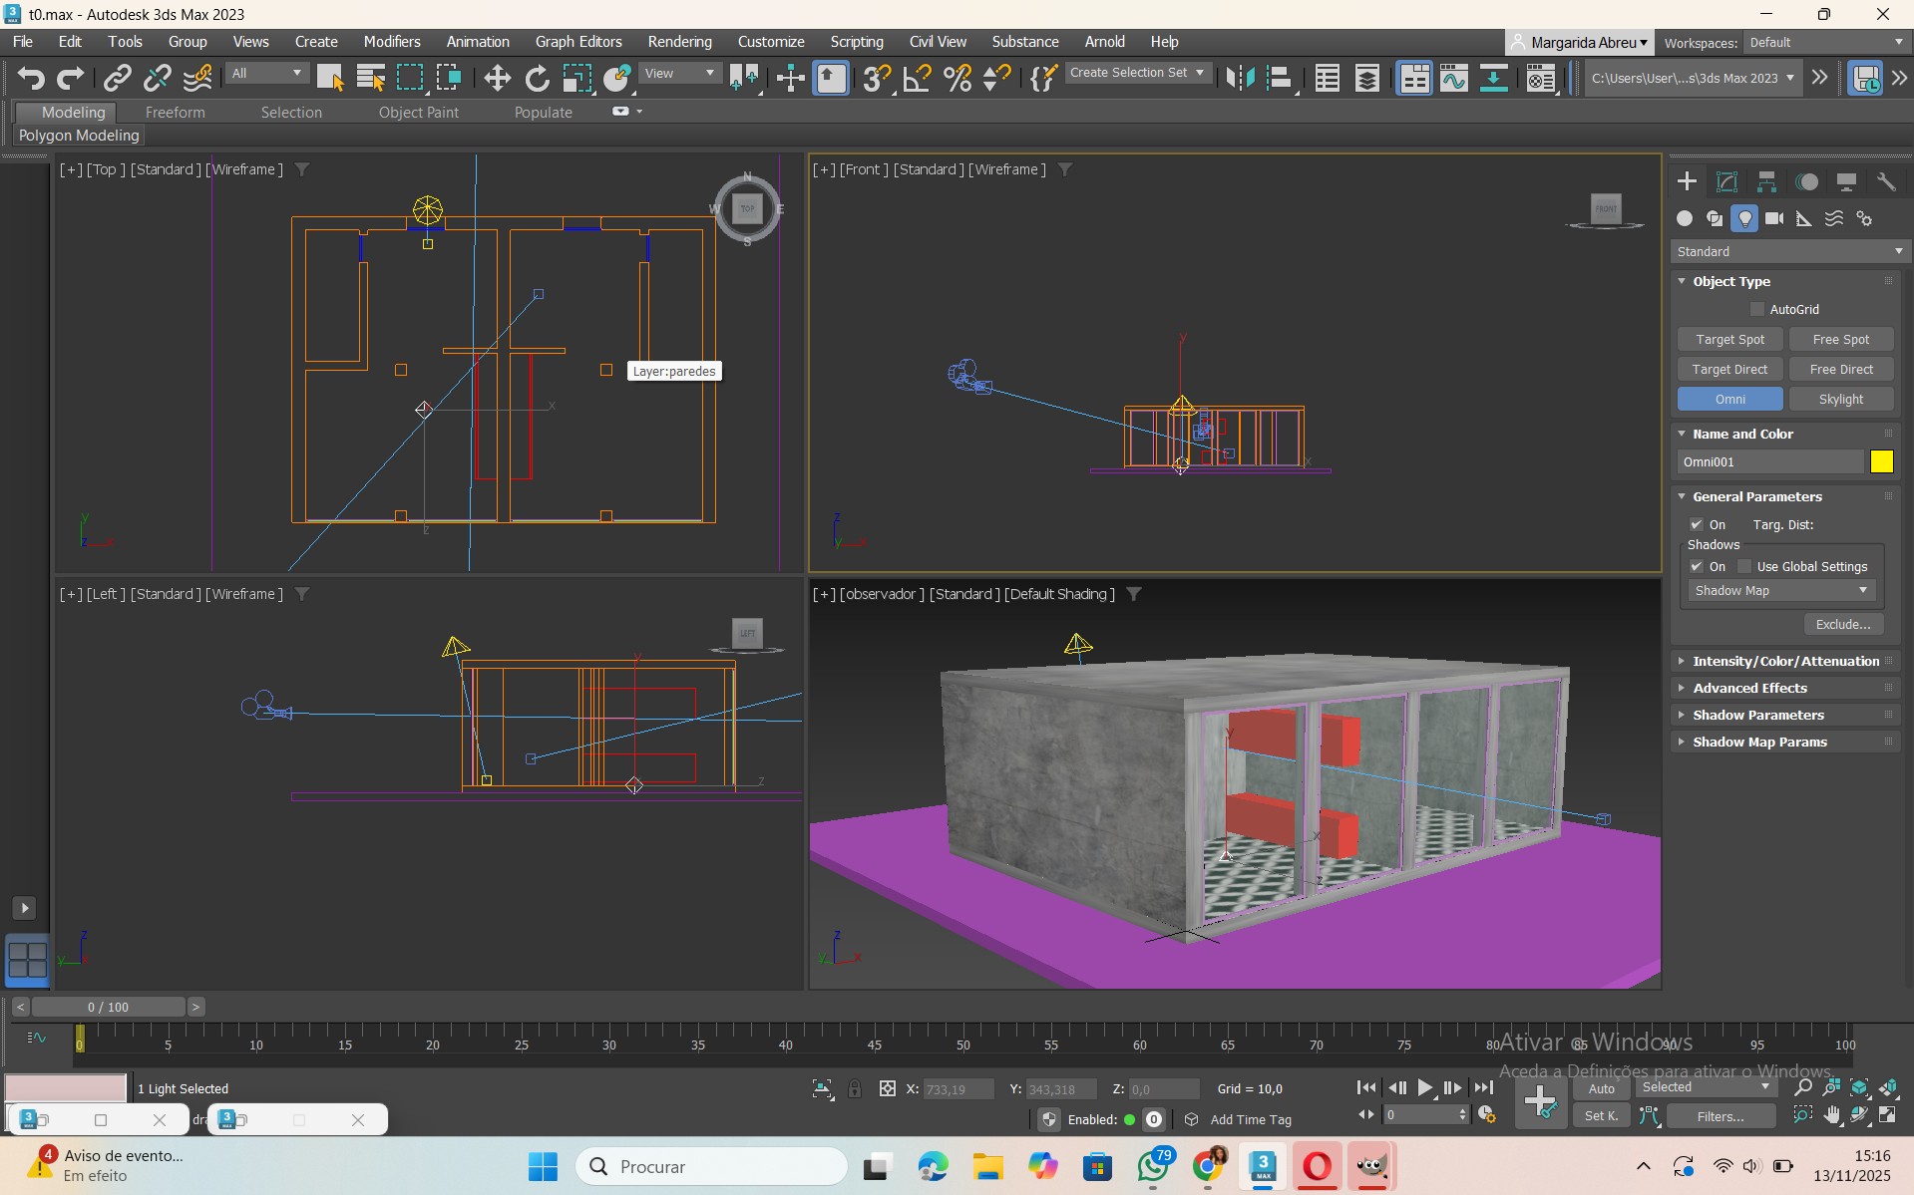The width and height of the screenshot is (1914, 1195).
Task: Open the Shadow Map type dropdown
Action: pyautogui.click(x=1781, y=591)
